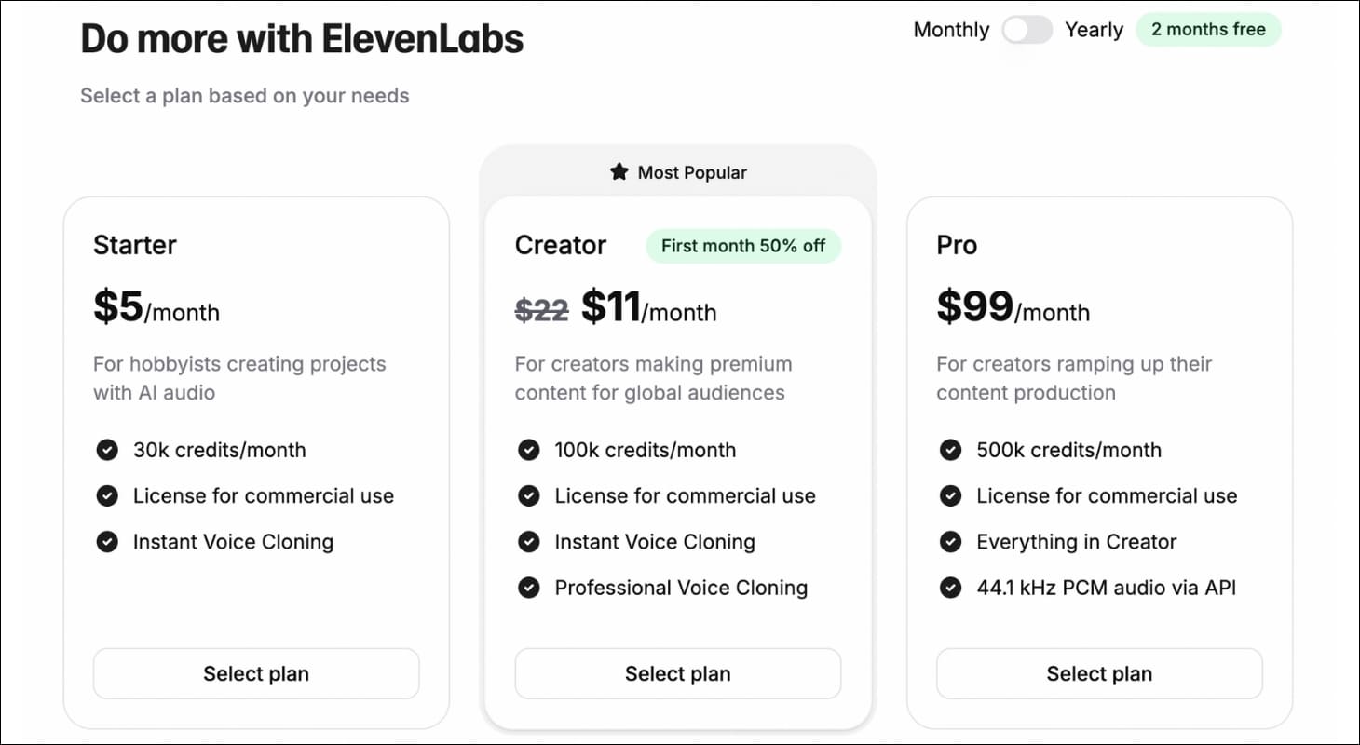Click the checkmark beside 30k credits/month
Image resolution: width=1360 pixels, height=745 pixels.
point(106,450)
